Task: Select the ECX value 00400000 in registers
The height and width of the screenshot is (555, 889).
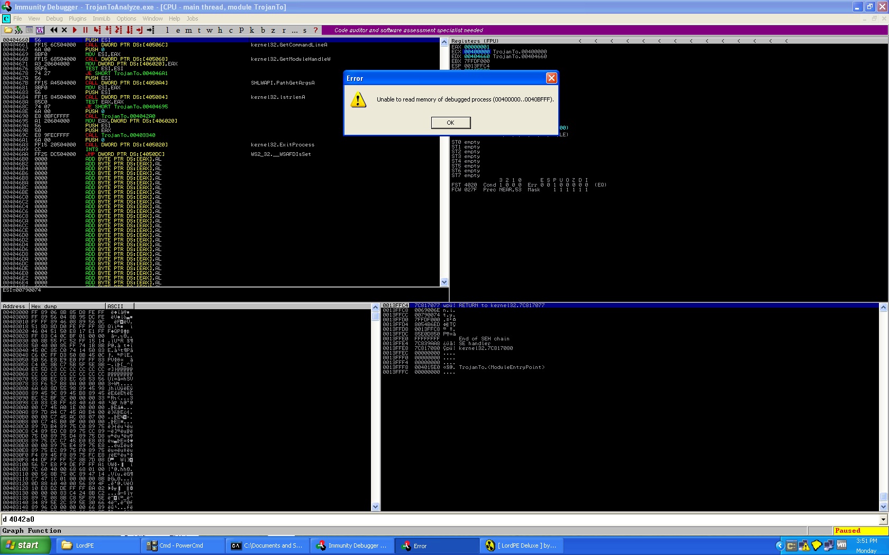Action: [x=477, y=52]
